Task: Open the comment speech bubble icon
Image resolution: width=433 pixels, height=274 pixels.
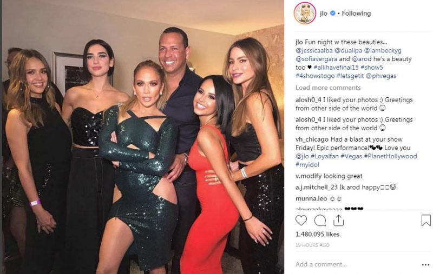Action: point(320,220)
